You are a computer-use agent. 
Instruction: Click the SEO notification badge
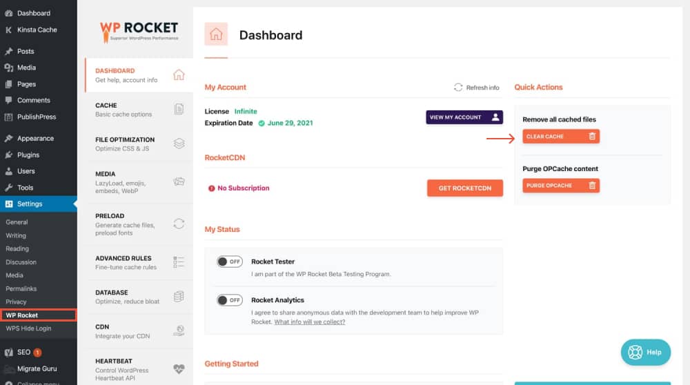38,352
